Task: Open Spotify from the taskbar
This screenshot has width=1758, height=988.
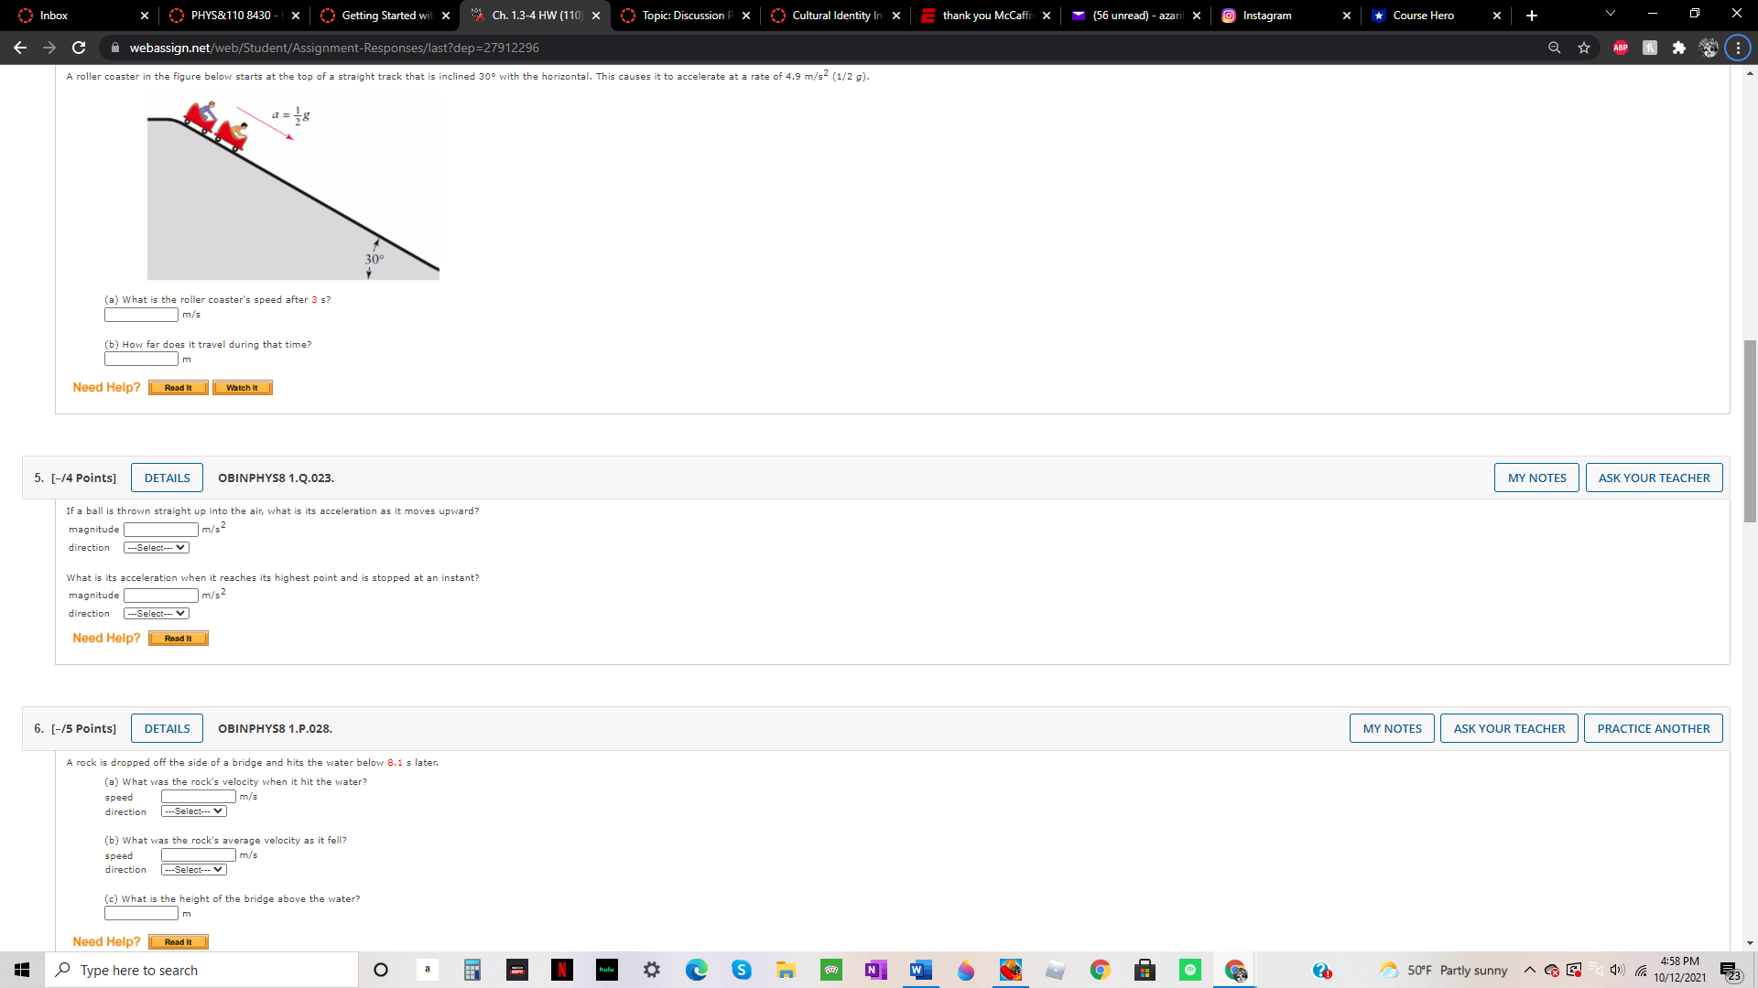Action: (x=1189, y=970)
